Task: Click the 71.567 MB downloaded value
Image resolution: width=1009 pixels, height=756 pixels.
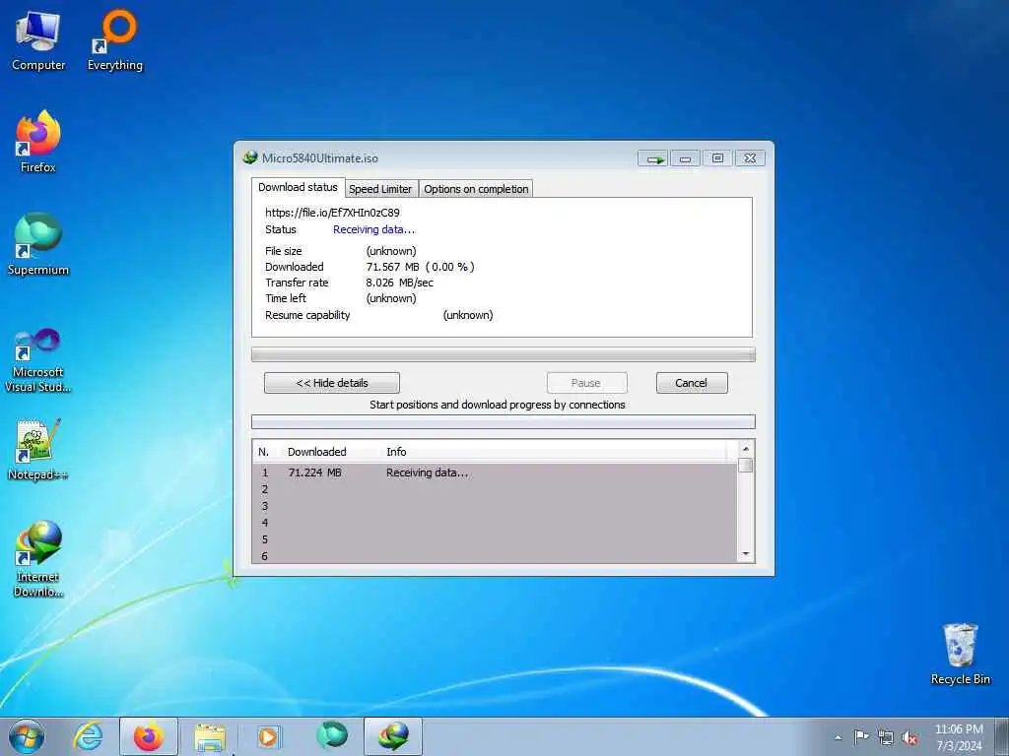Action: point(392,267)
